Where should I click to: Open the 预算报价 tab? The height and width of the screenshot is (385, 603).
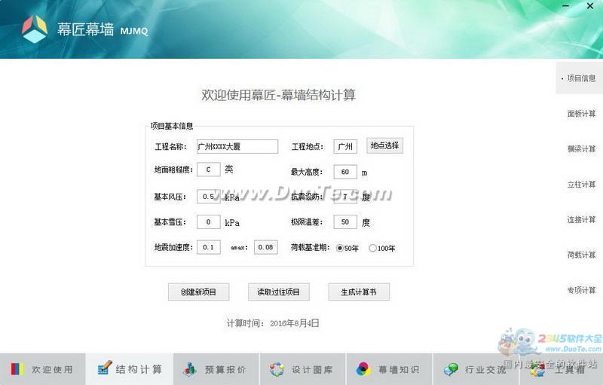pos(216,369)
